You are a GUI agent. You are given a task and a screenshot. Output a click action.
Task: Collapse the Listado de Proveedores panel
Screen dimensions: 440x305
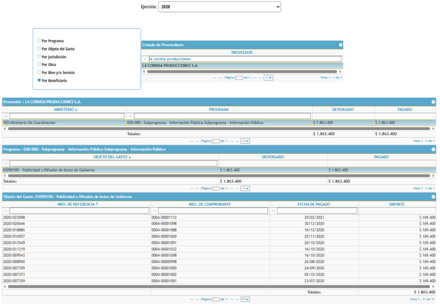[340, 45]
